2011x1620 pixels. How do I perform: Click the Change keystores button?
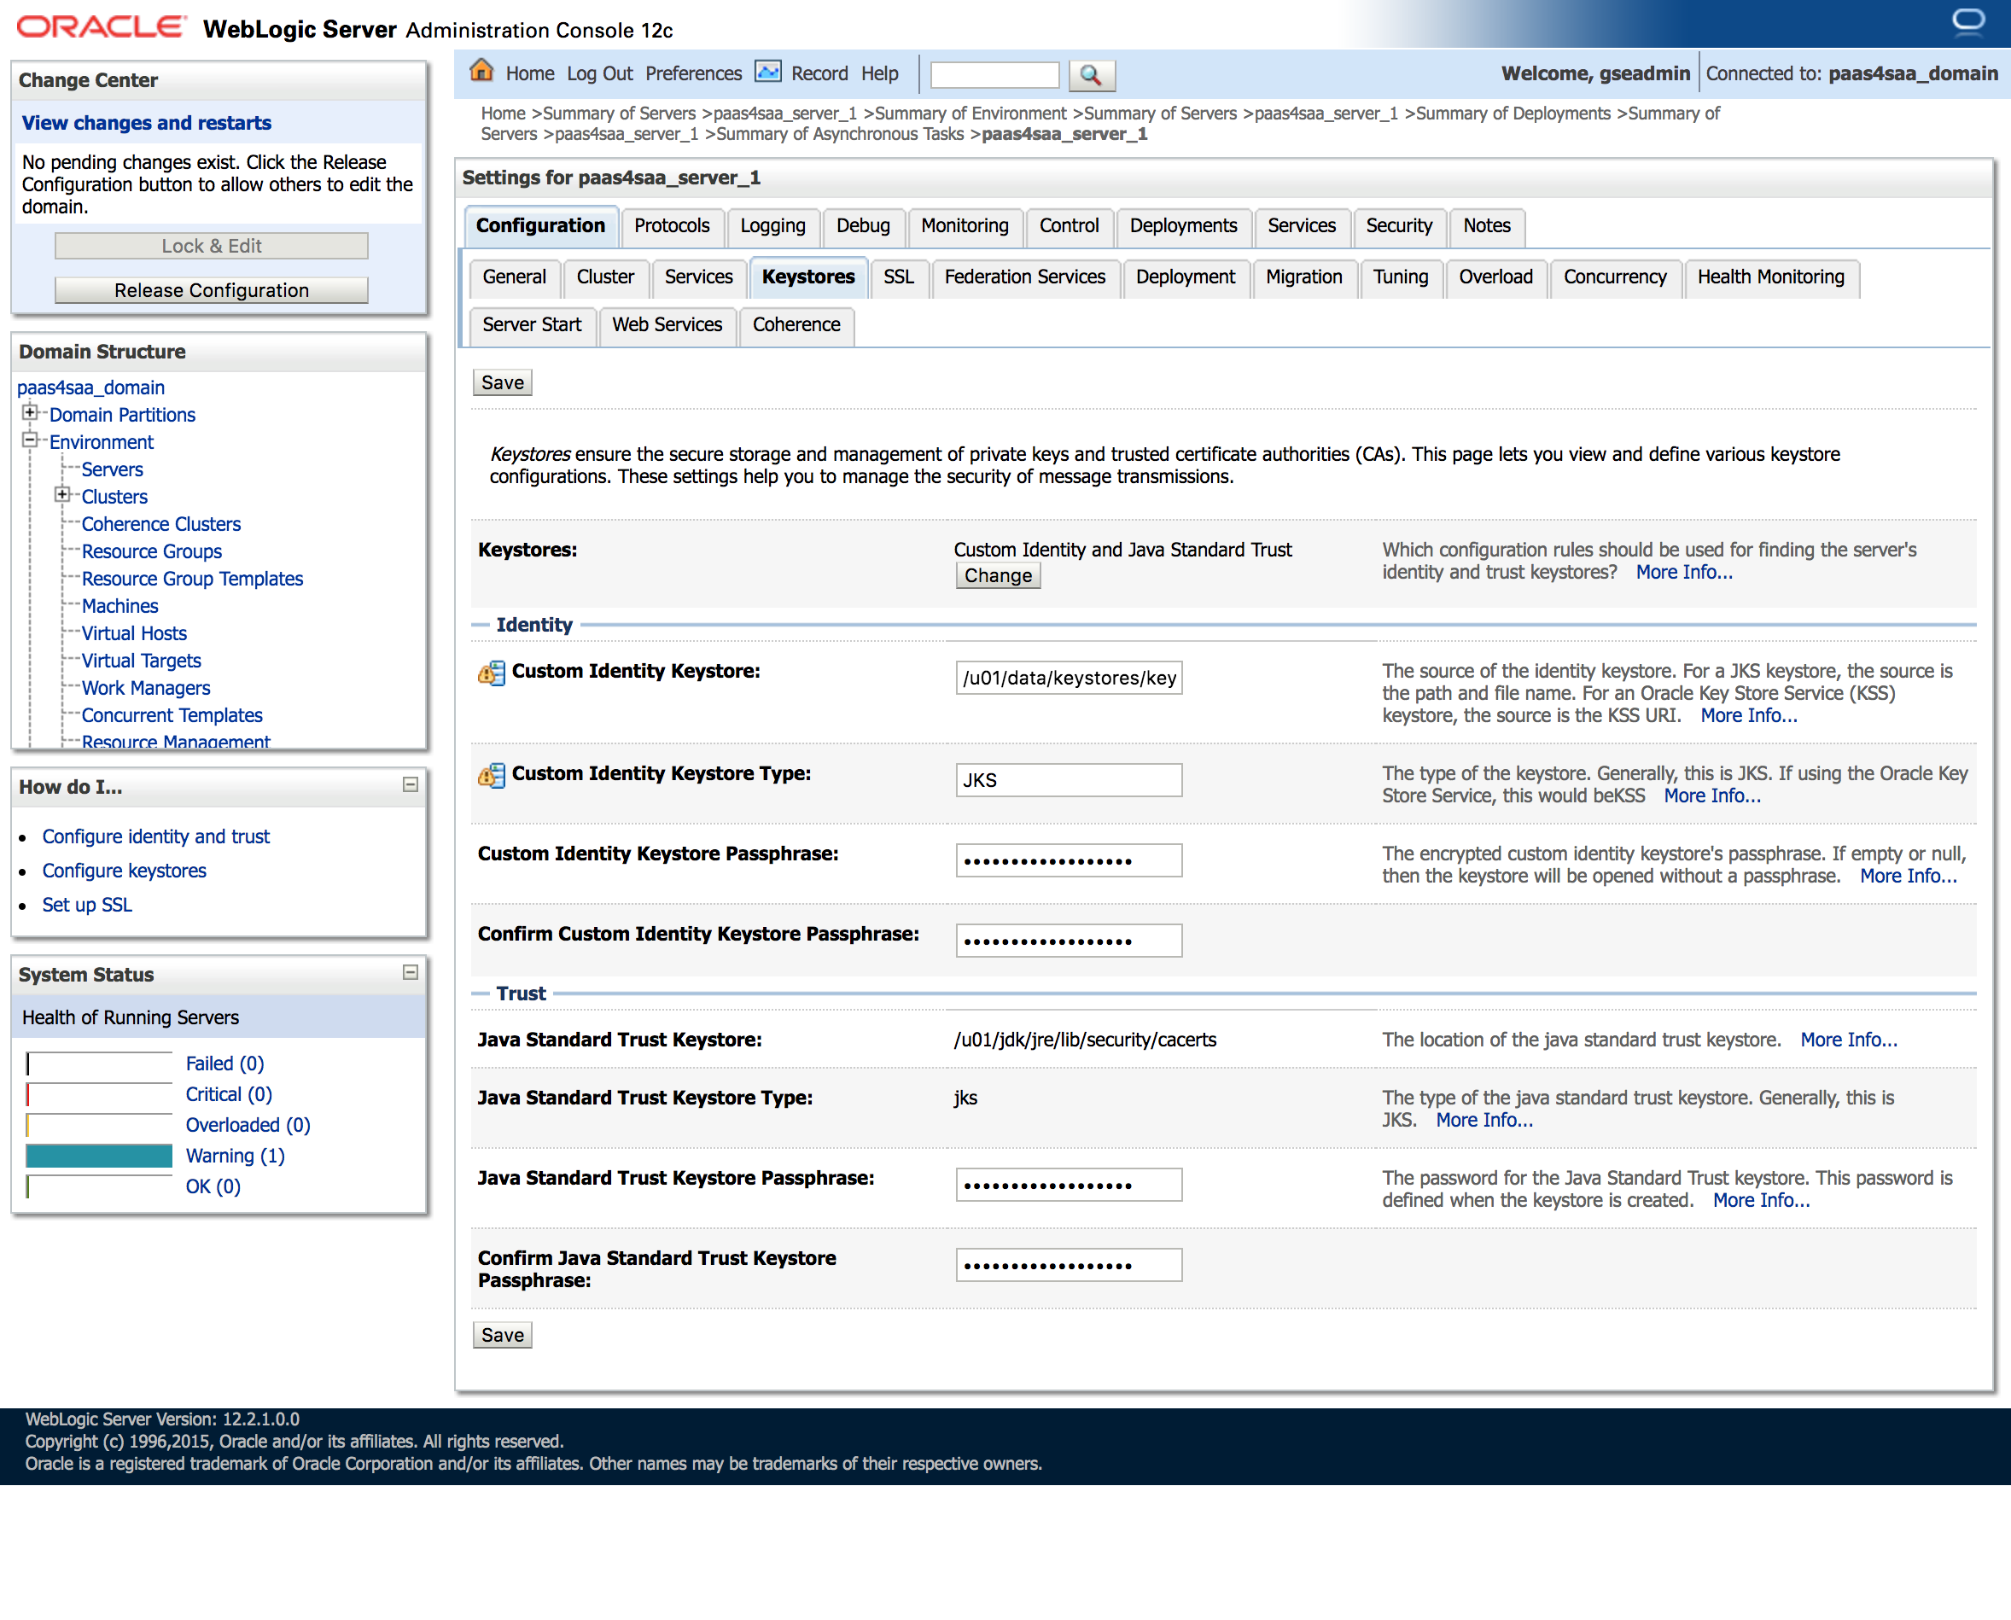998,576
